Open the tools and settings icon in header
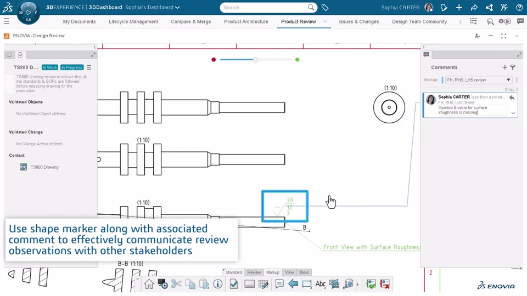Screen dimensions: 527x296 tap(504, 7)
